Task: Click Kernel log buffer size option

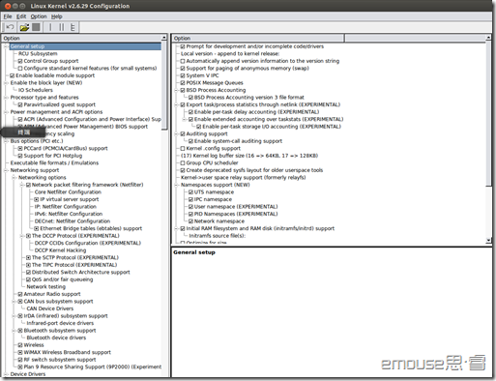Action: pyautogui.click(x=249, y=156)
